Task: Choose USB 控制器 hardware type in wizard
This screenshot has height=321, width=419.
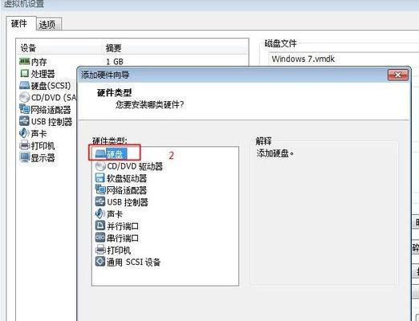Action: [122, 202]
